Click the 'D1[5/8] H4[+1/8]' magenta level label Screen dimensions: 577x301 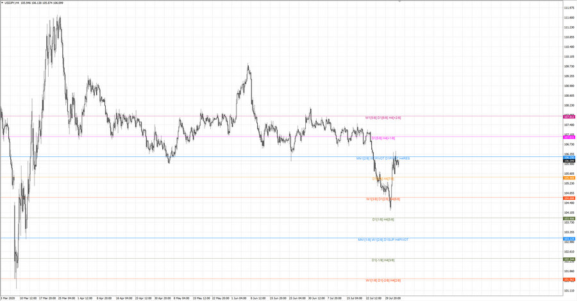(383, 138)
